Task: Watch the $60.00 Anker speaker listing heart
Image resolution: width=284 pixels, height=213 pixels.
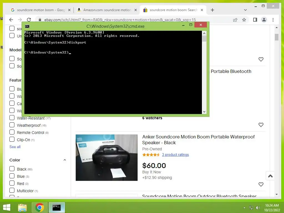Action: tap(261, 184)
